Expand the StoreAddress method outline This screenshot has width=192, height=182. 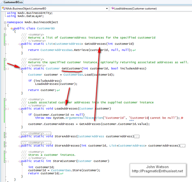(5, 136)
